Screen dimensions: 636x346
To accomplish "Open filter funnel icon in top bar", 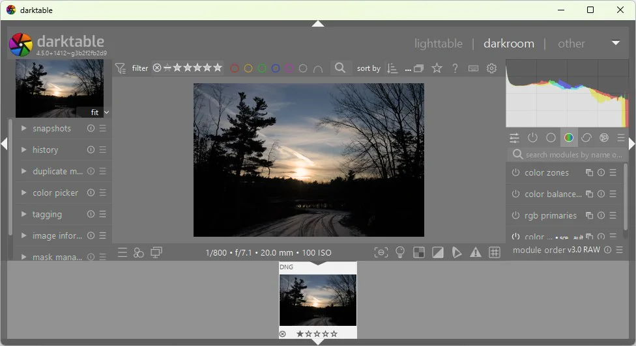I will [x=121, y=68].
